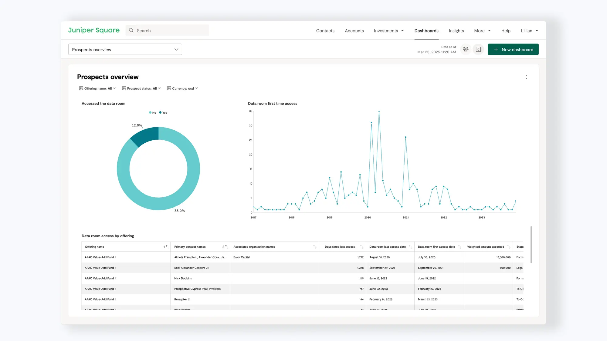Toggle the Yes legend series
This screenshot has width=607, height=341.
(163, 113)
